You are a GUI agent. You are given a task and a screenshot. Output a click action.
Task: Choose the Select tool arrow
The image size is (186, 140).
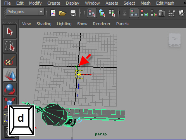[10, 31]
